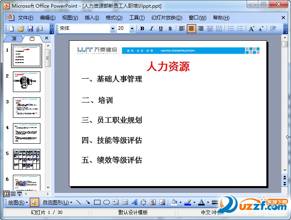Expand standard toolbar options chevron
Viewport: 291px width, 220px height.
(x=52, y=29)
